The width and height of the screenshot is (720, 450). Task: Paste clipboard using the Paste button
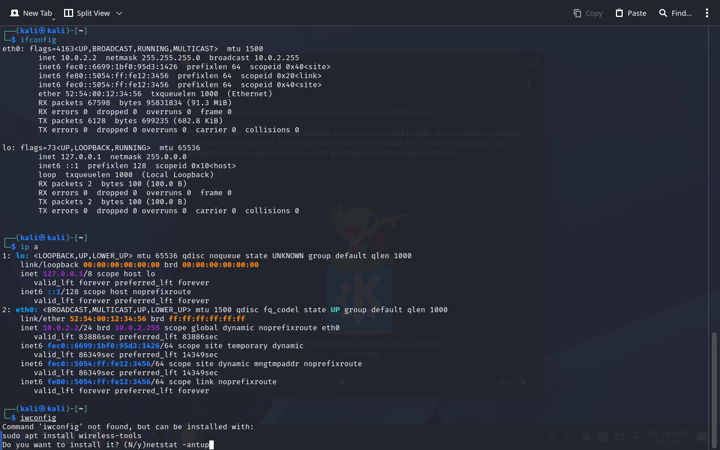[631, 13]
